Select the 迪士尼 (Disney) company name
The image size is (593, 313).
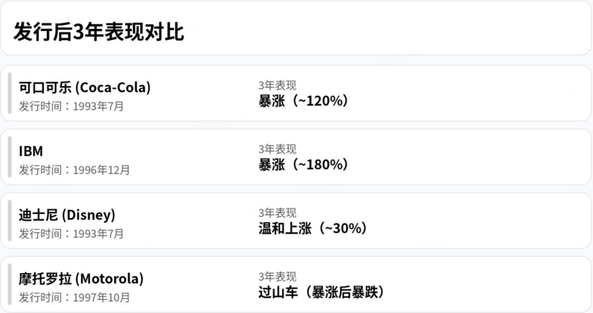point(67,215)
